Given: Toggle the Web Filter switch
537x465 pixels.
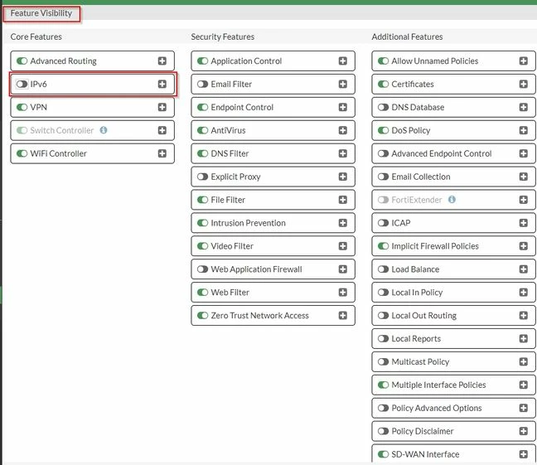Looking at the screenshot, I should pyautogui.click(x=202, y=293).
